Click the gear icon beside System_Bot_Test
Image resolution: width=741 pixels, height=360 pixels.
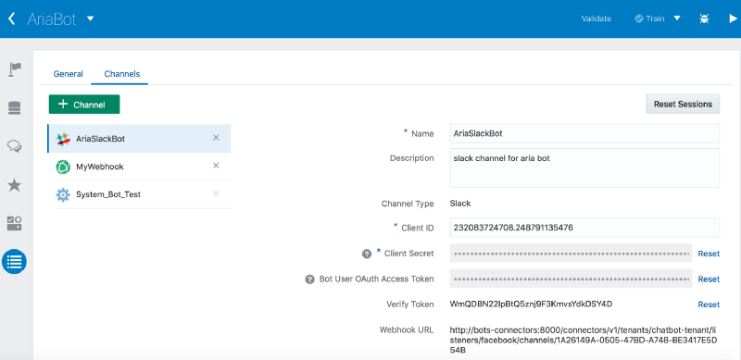[x=63, y=194]
